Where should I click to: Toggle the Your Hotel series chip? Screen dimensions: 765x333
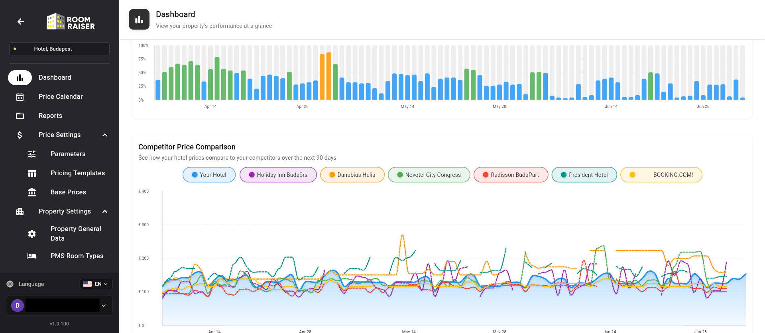(x=209, y=175)
